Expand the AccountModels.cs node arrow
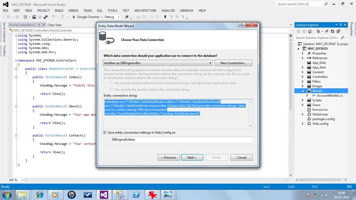 pyautogui.click(x=307, y=95)
